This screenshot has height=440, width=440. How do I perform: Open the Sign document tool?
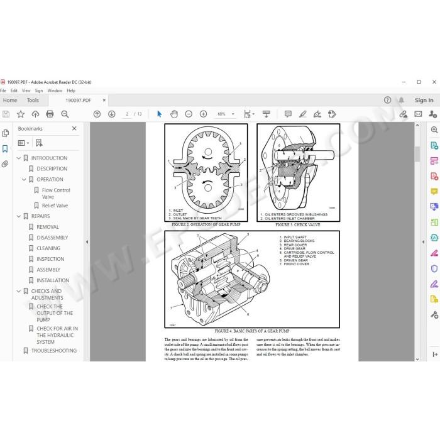point(317,114)
